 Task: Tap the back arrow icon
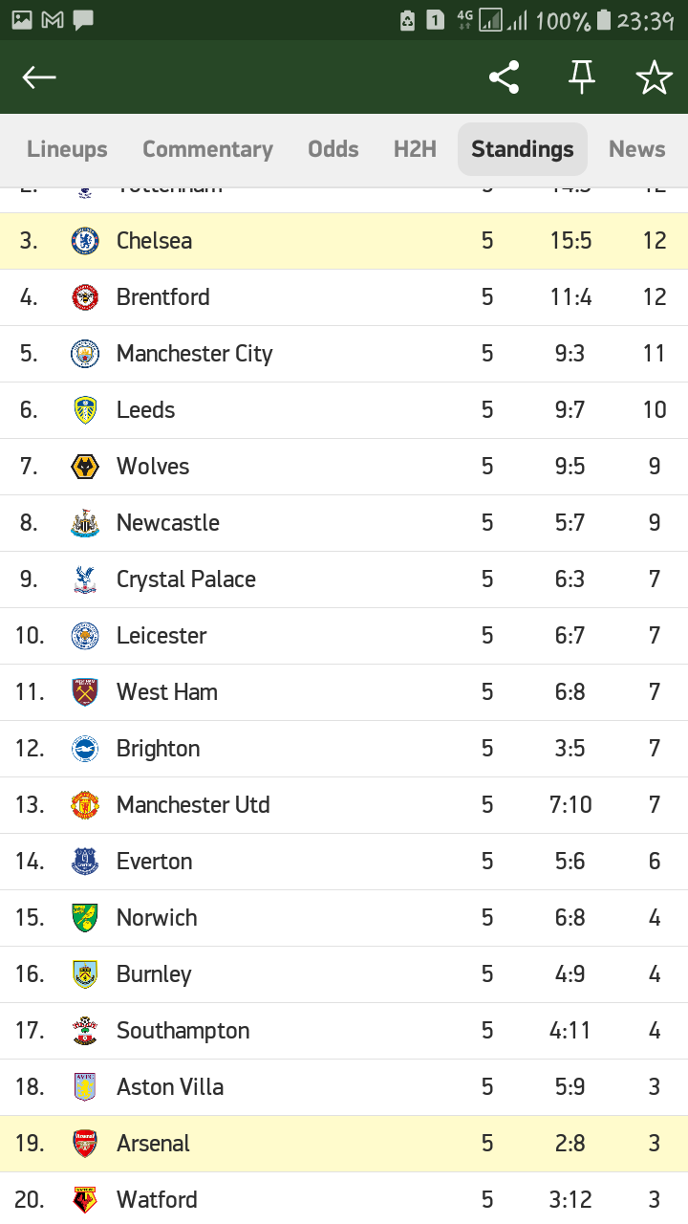coord(39,77)
